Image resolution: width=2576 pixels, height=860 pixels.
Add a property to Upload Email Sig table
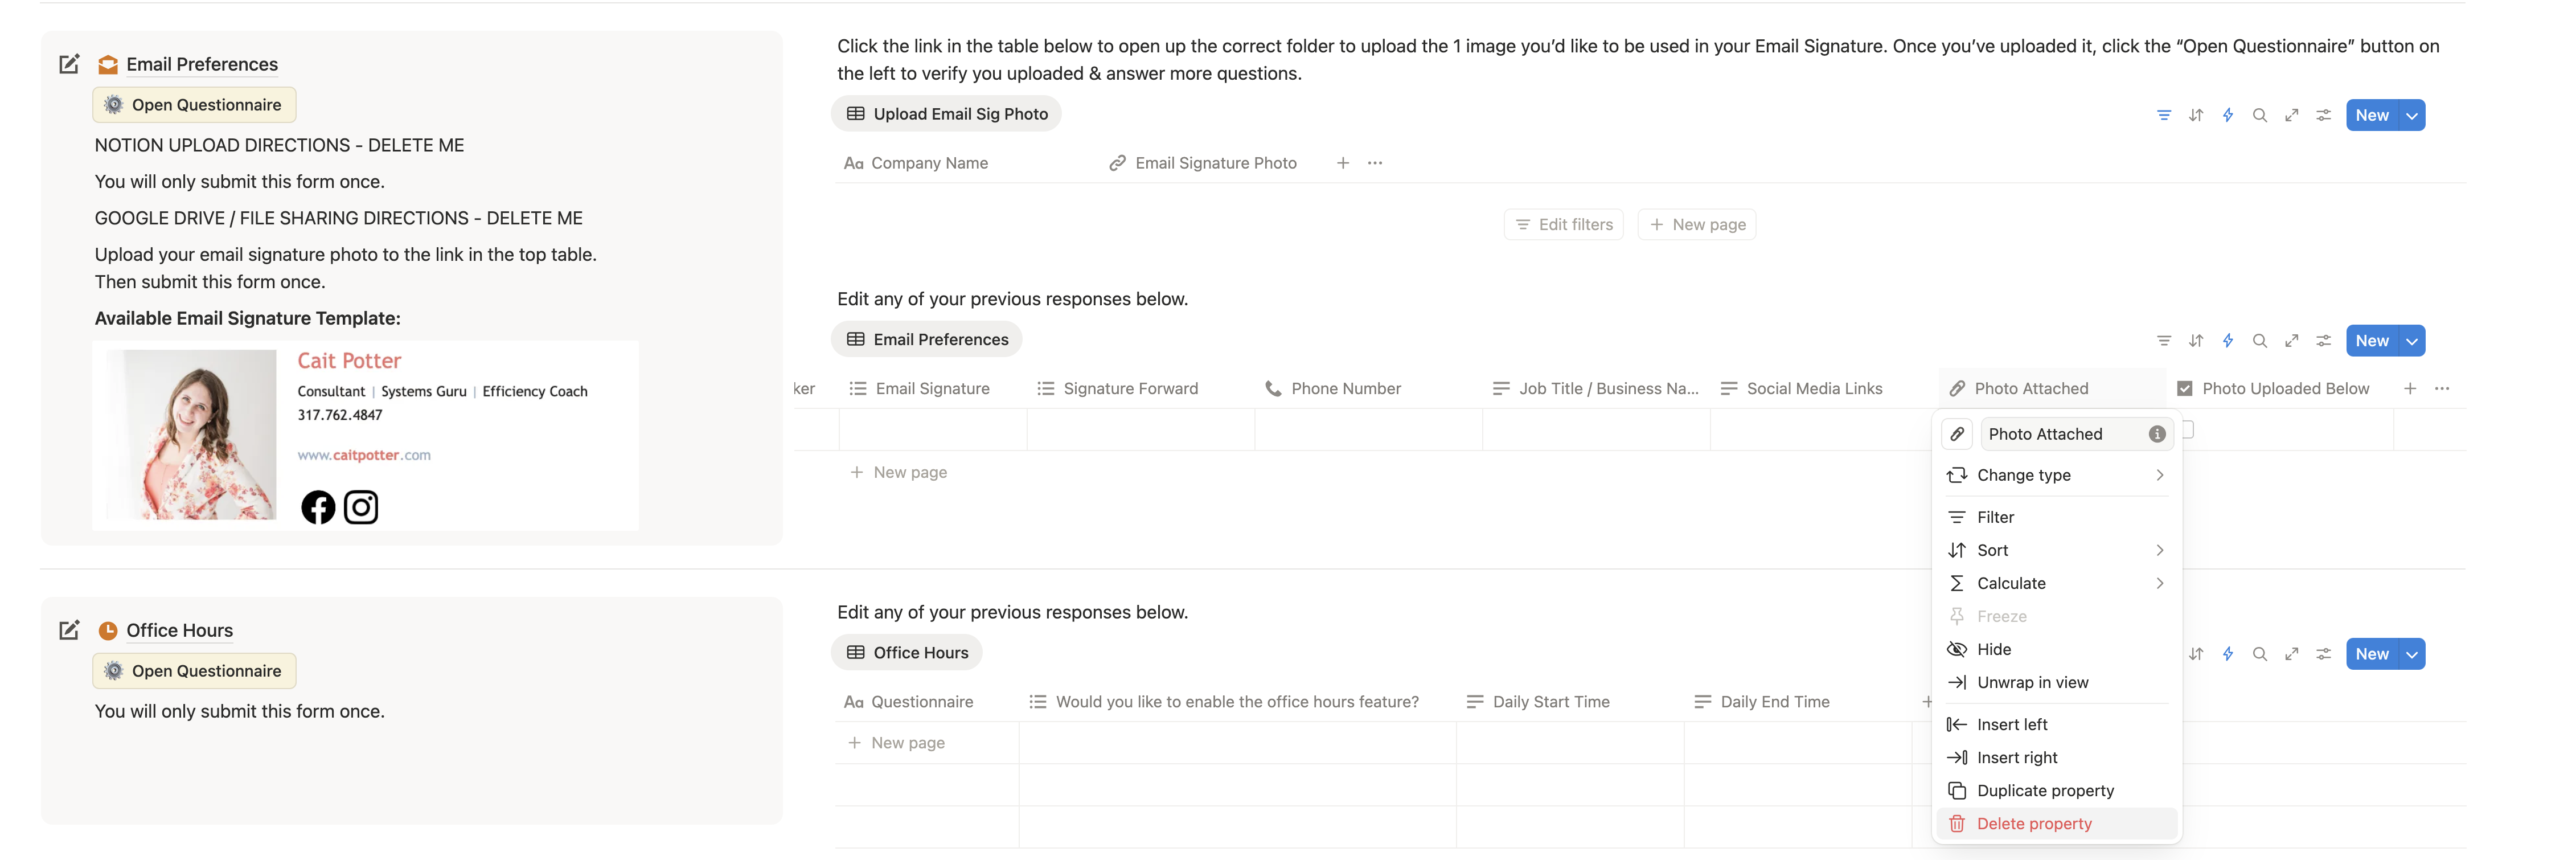tap(1342, 163)
